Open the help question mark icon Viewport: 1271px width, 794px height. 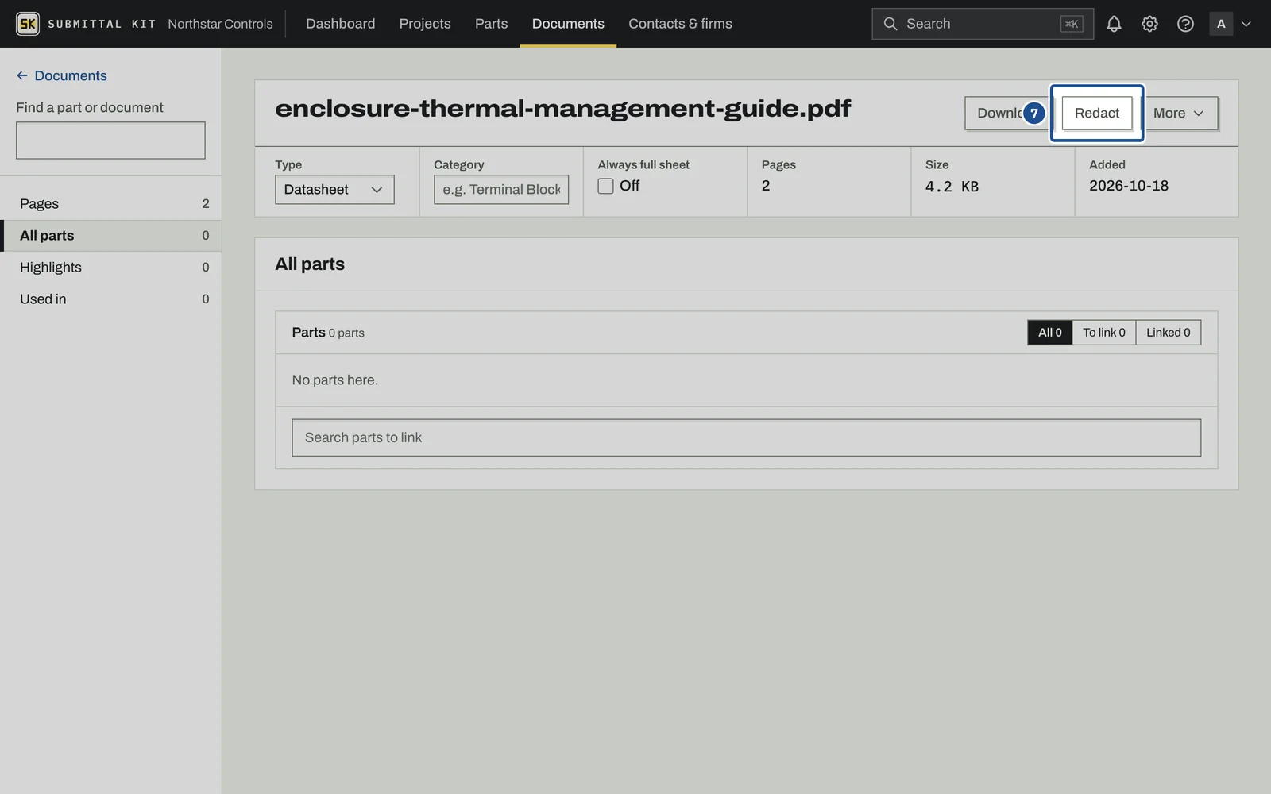[1185, 24]
